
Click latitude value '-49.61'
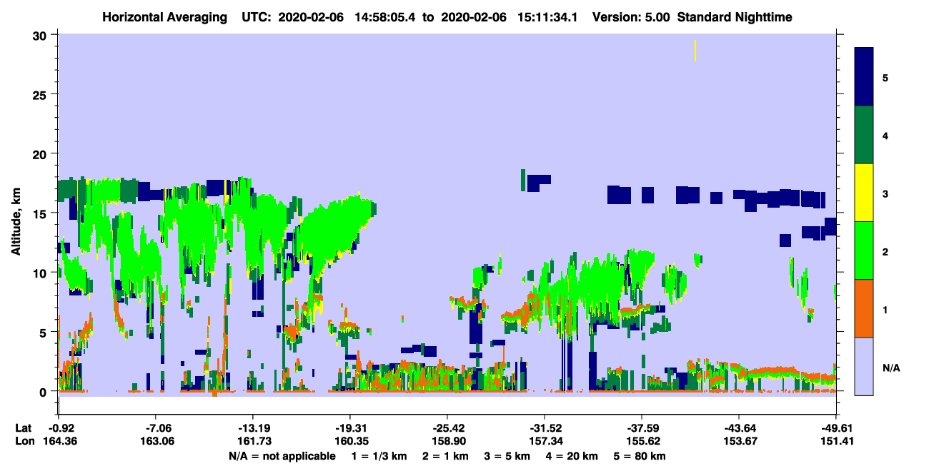pyautogui.click(x=836, y=427)
